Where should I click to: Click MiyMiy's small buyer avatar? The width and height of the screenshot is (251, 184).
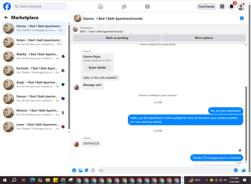(x=63, y=56)
